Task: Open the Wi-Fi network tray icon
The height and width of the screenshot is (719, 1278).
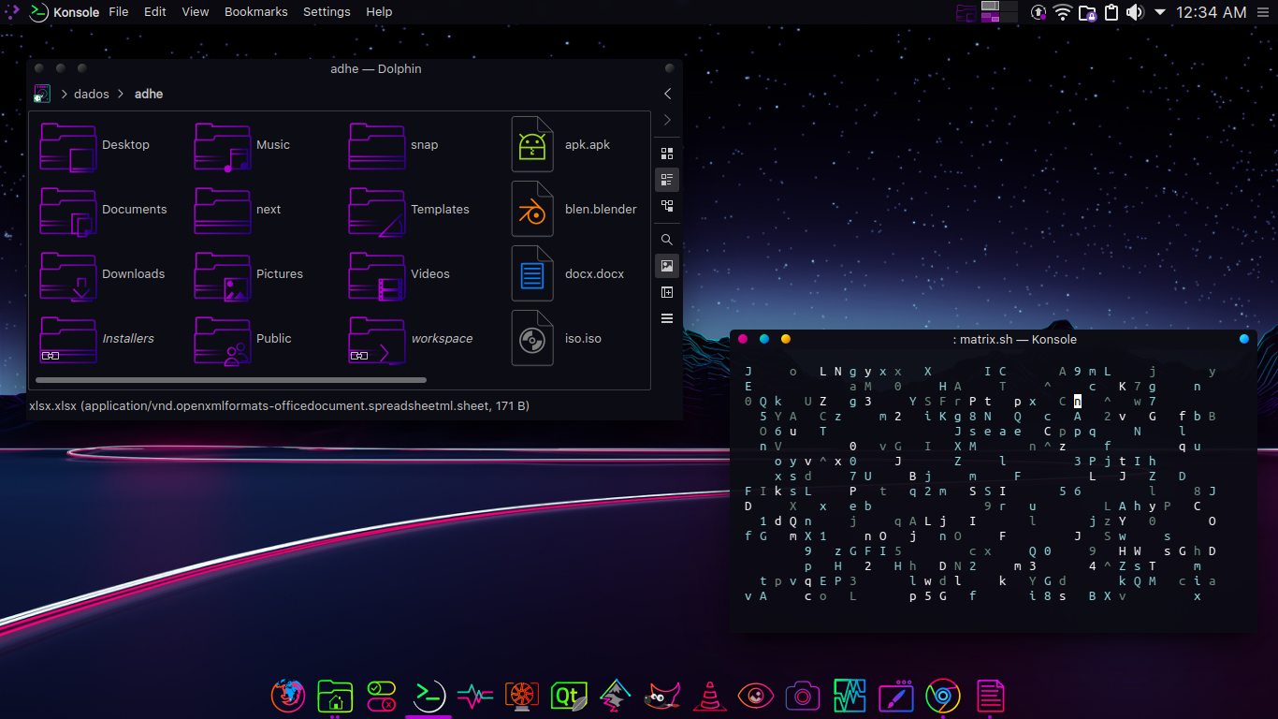Action: (1063, 12)
